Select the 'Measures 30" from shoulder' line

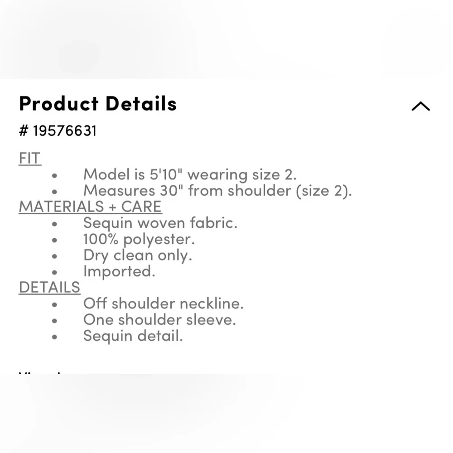coord(217,190)
